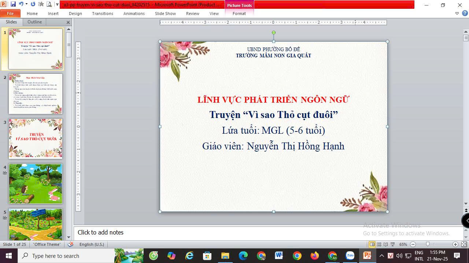Open Print Preview from quick access toolbar

(49, 4)
